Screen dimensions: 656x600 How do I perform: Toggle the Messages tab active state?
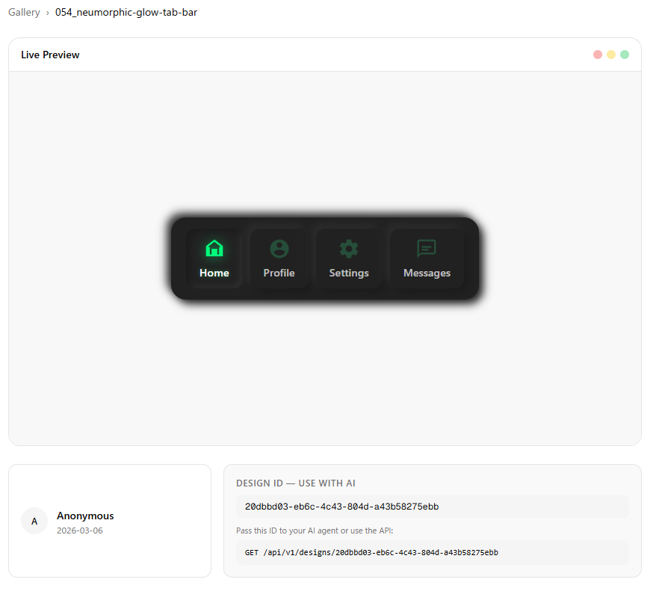coord(426,258)
